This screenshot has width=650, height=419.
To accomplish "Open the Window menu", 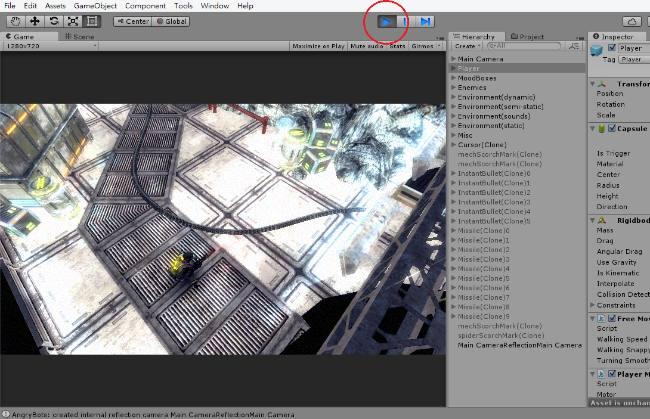I will pos(215,6).
